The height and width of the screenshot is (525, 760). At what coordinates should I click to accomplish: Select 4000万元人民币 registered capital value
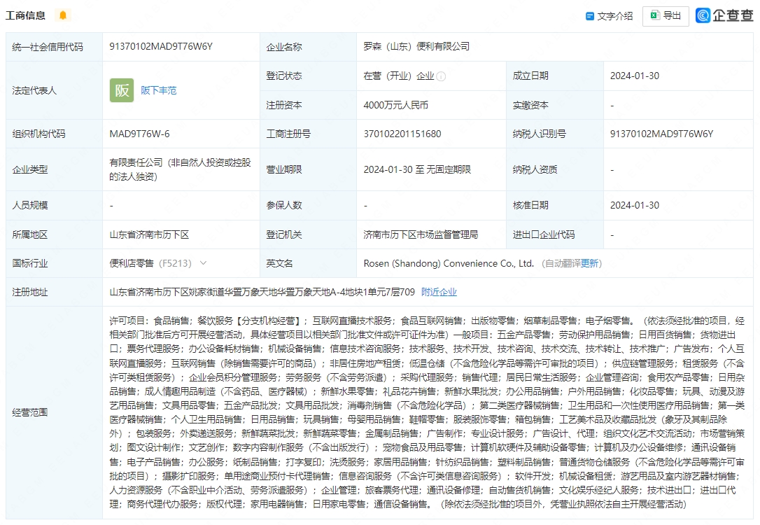(395, 105)
